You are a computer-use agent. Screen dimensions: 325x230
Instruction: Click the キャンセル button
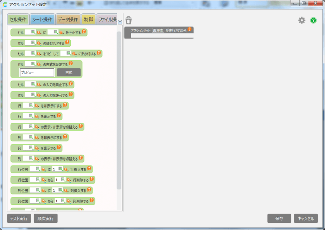pos(306,218)
